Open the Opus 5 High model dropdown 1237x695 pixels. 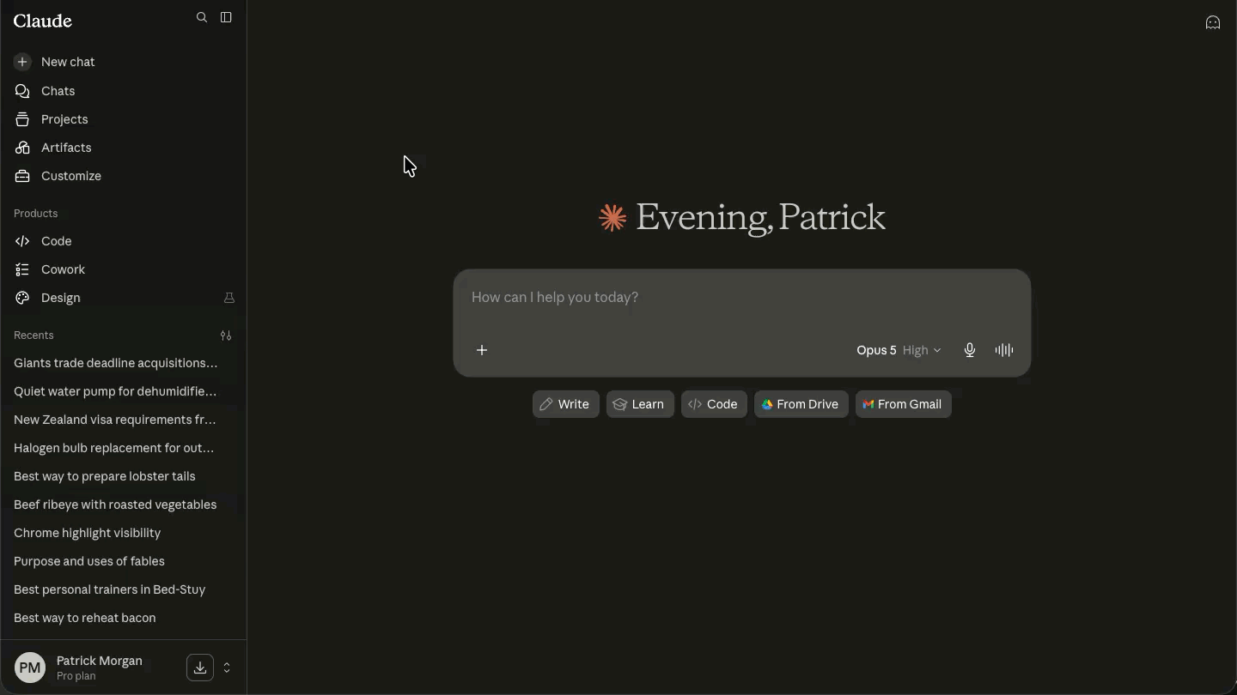coord(899,350)
